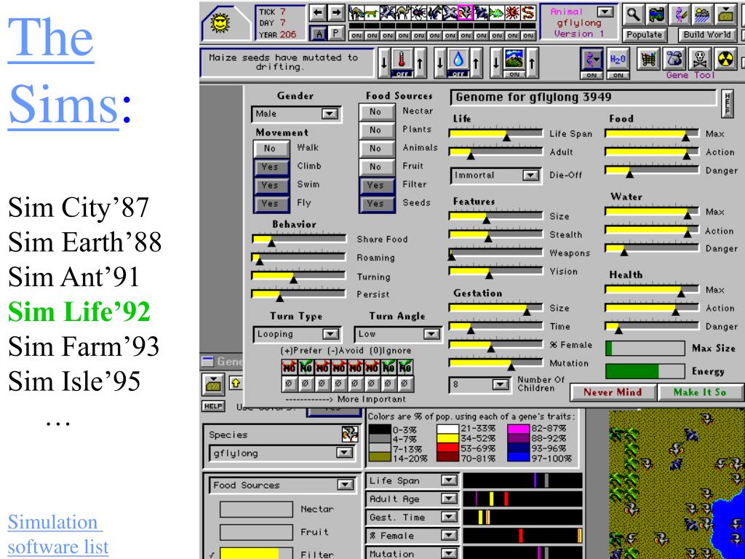
Task: Select the telephone-shaped tool icon
Action: click(673, 60)
